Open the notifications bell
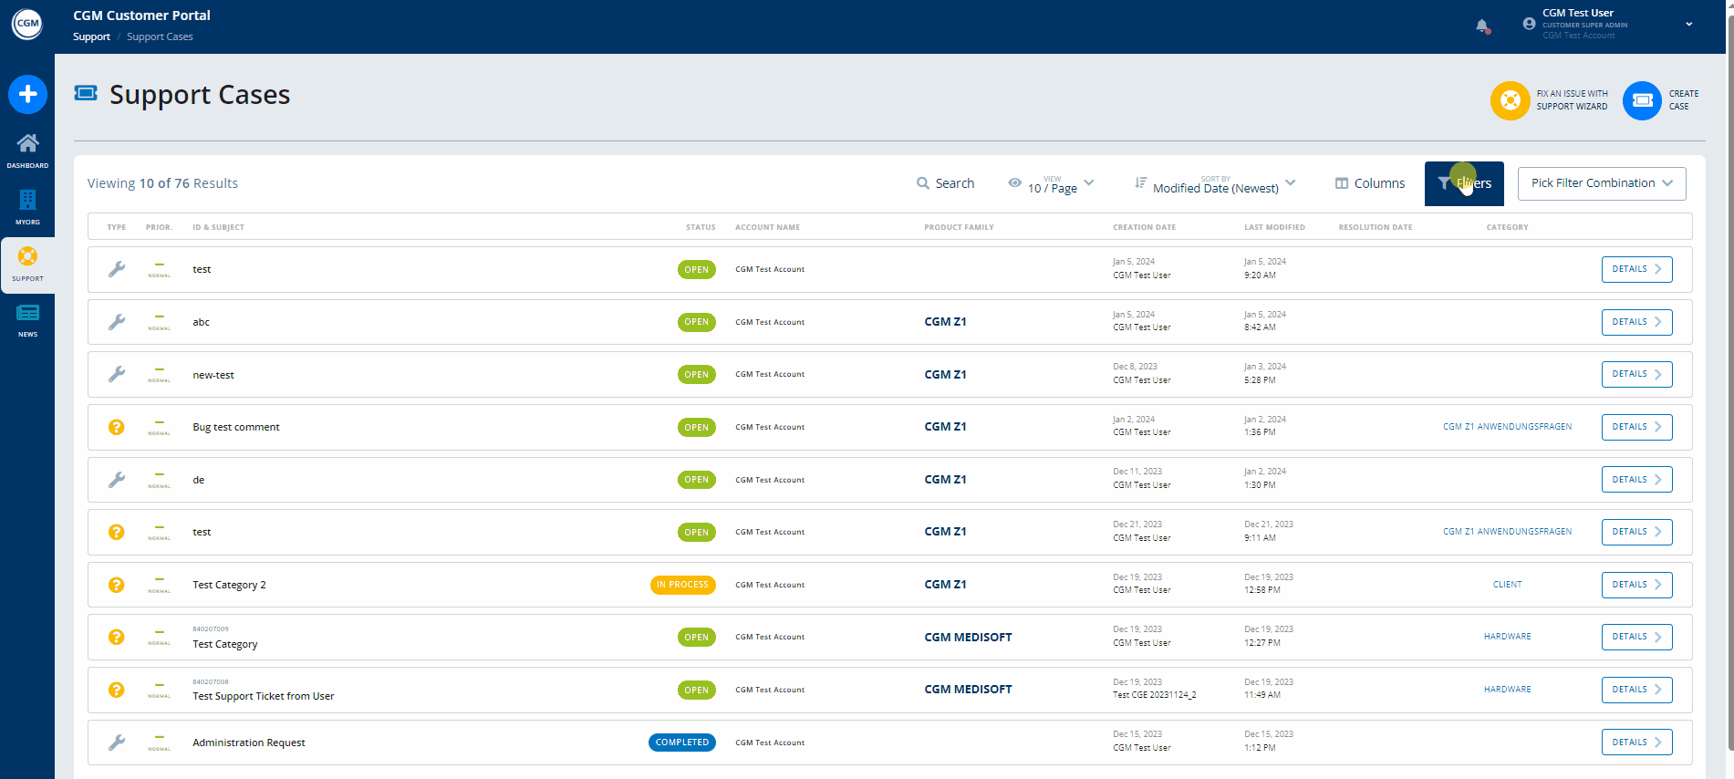The height and width of the screenshot is (779, 1734). pos(1482,26)
